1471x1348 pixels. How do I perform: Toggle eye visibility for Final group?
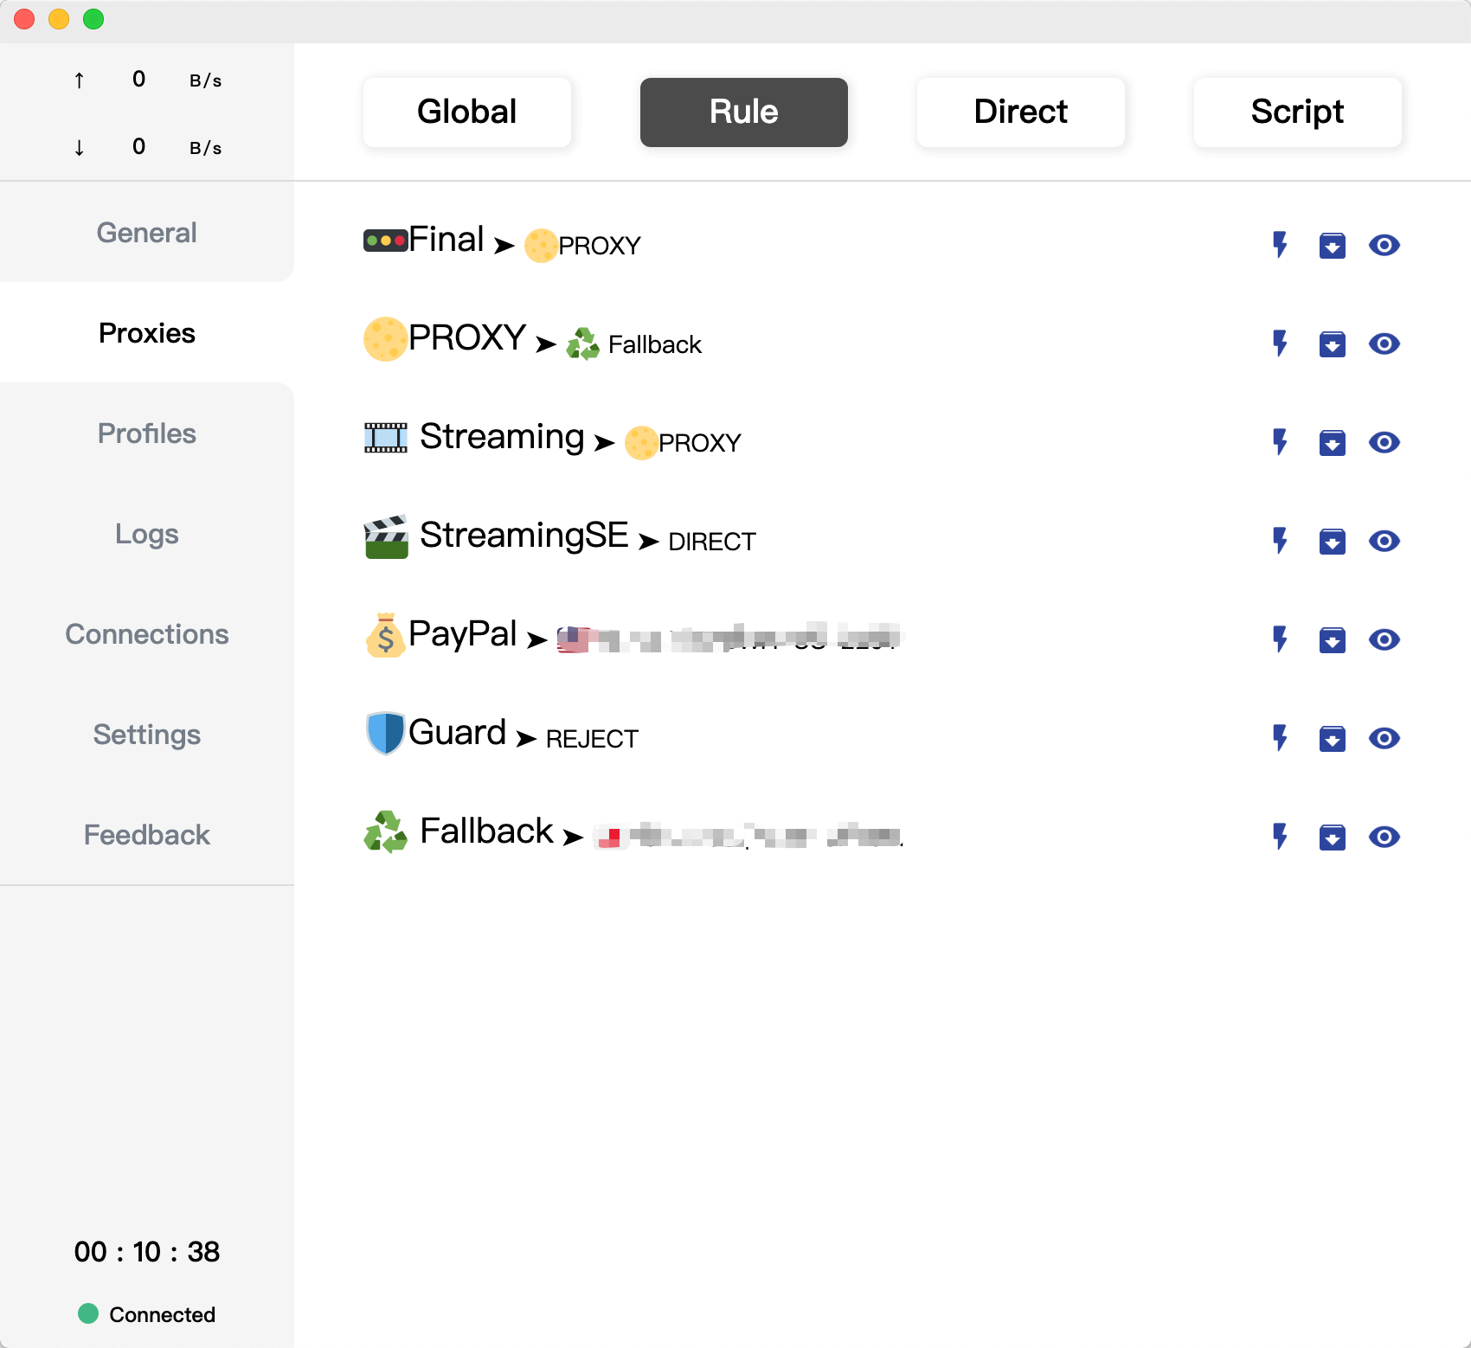click(1384, 245)
